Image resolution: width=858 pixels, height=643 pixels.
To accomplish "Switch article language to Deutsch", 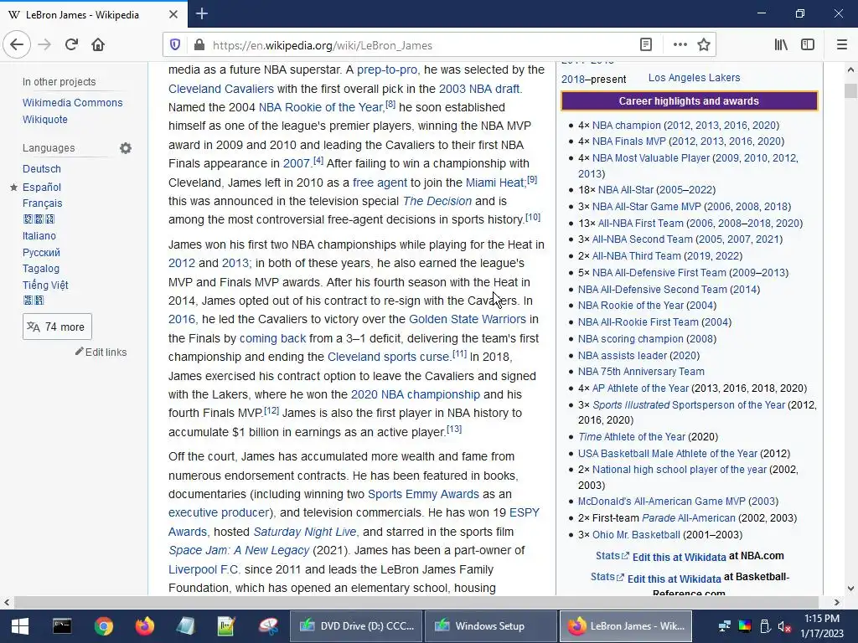I will 42,169.
